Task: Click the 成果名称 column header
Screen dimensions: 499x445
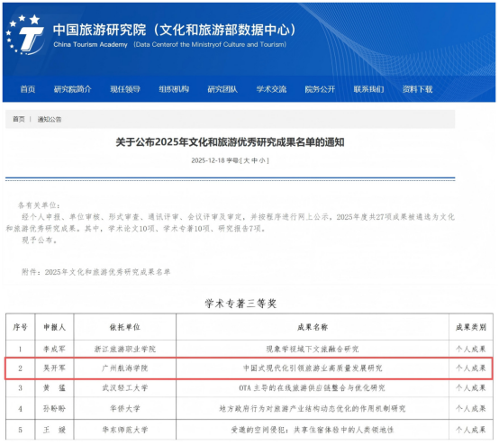Action: (313, 327)
